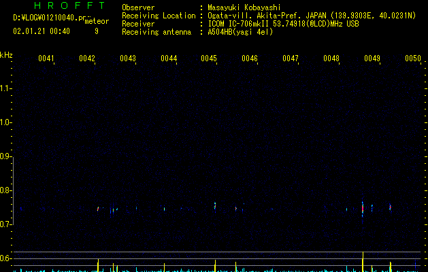Viewport: 428px width, 272px height.
Task: Click the gray frequency range bracket on left axis
Action: 13,191
